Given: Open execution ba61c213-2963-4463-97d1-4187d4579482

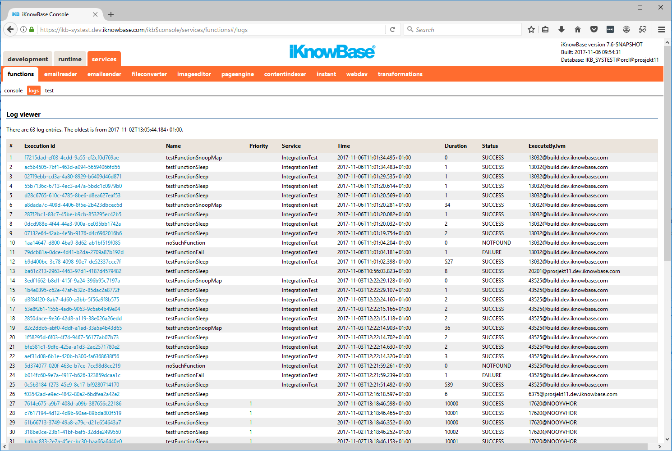Looking at the screenshot, I should point(73,271).
